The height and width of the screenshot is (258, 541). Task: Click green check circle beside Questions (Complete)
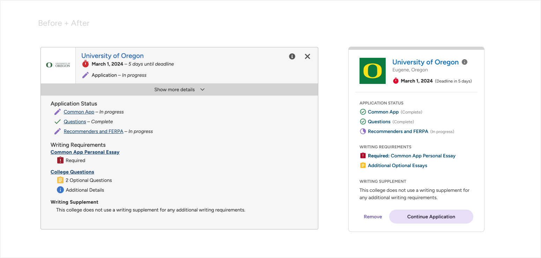pos(363,122)
